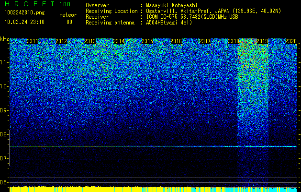Select the observer name Masayuki Kobayashi
The width and height of the screenshot is (301, 192).
click(172, 5)
